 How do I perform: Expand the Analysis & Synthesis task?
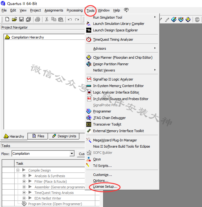pyautogui.click(x=24, y=176)
